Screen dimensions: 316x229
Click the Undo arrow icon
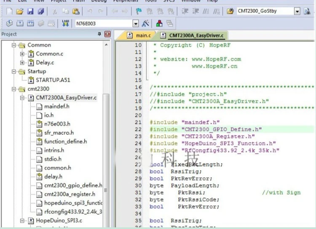(x=90, y=11)
